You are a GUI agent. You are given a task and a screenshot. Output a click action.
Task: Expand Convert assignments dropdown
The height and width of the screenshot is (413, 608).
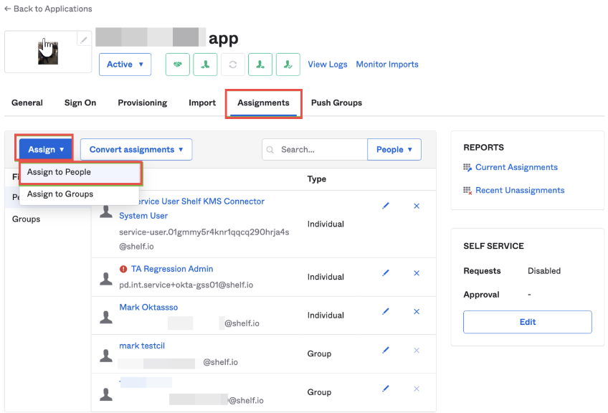coord(136,149)
